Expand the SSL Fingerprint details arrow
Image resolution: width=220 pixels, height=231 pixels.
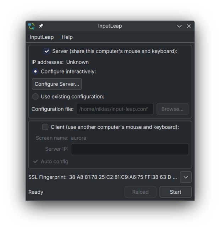coord(186,177)
